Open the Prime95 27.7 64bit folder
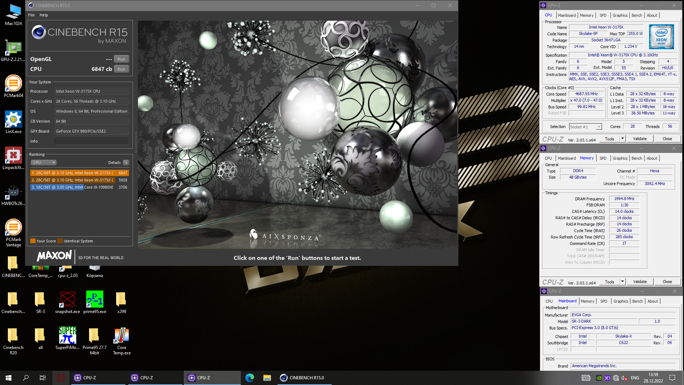The height and width of the screenshot is (385, 684). coord(94,341)
